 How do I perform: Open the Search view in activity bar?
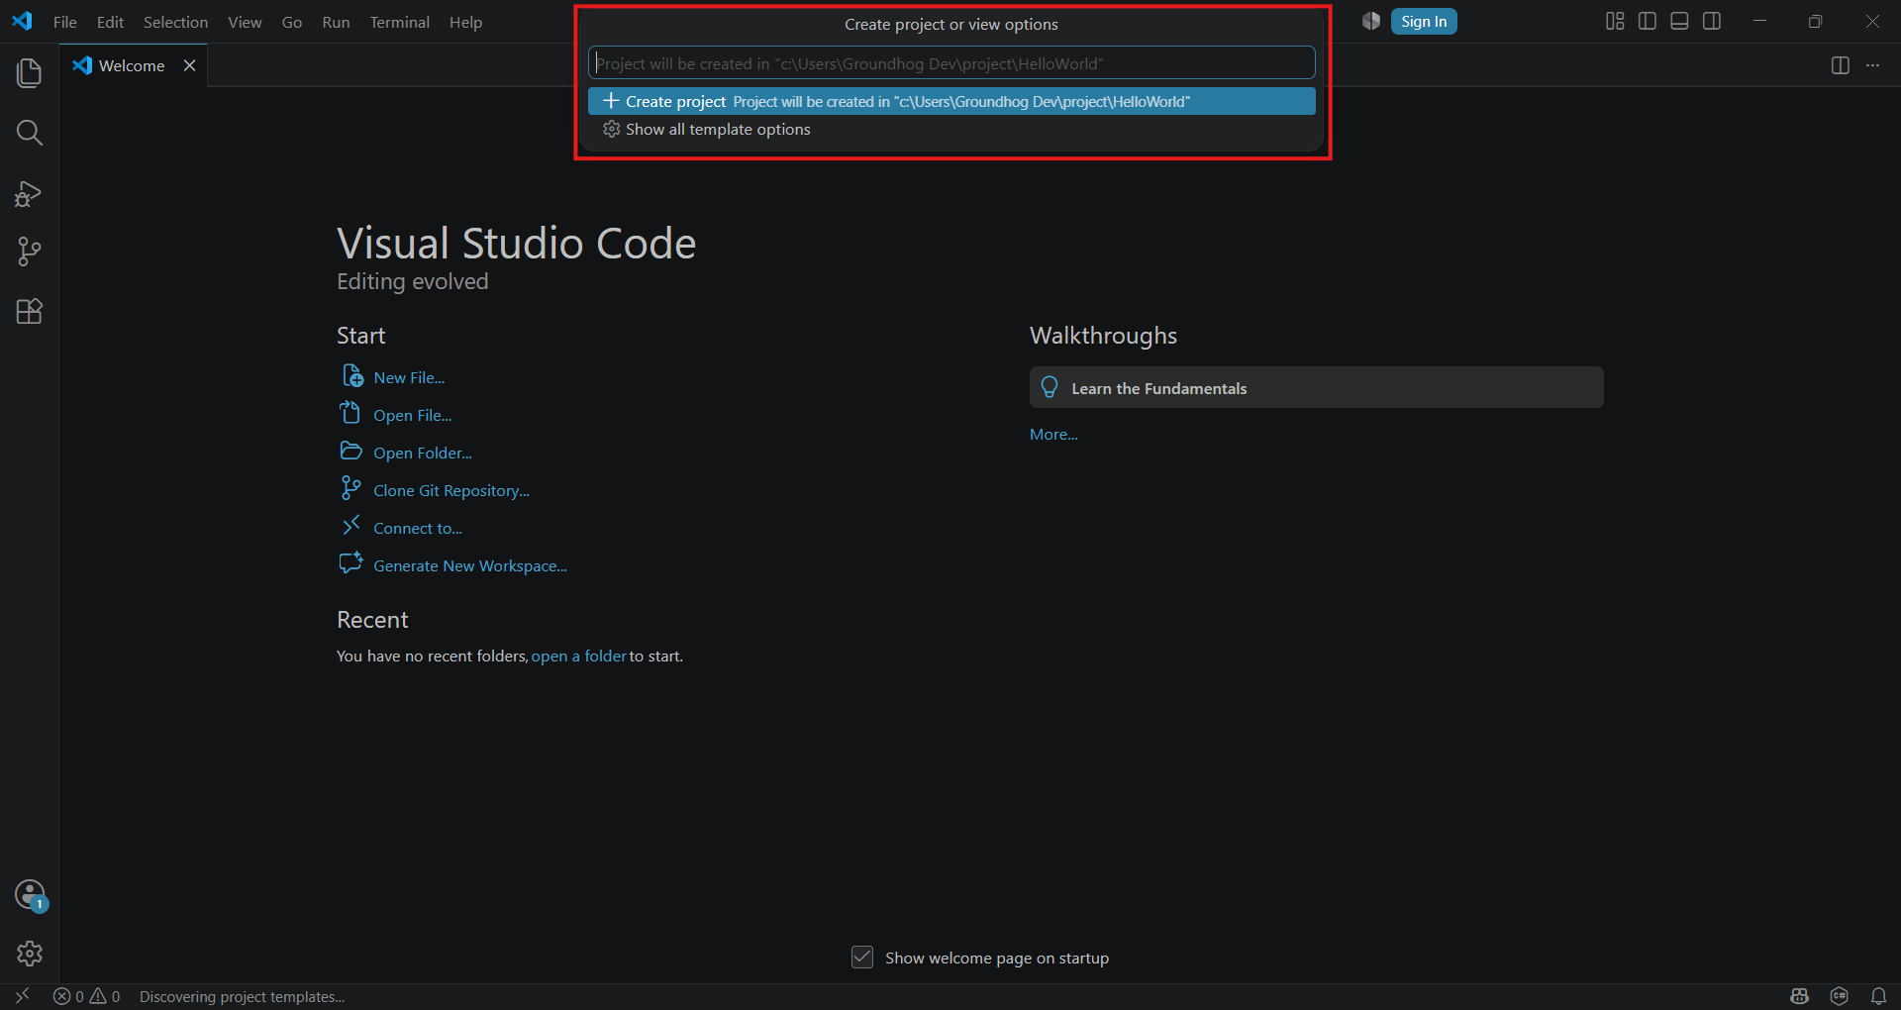coord(30,133)
